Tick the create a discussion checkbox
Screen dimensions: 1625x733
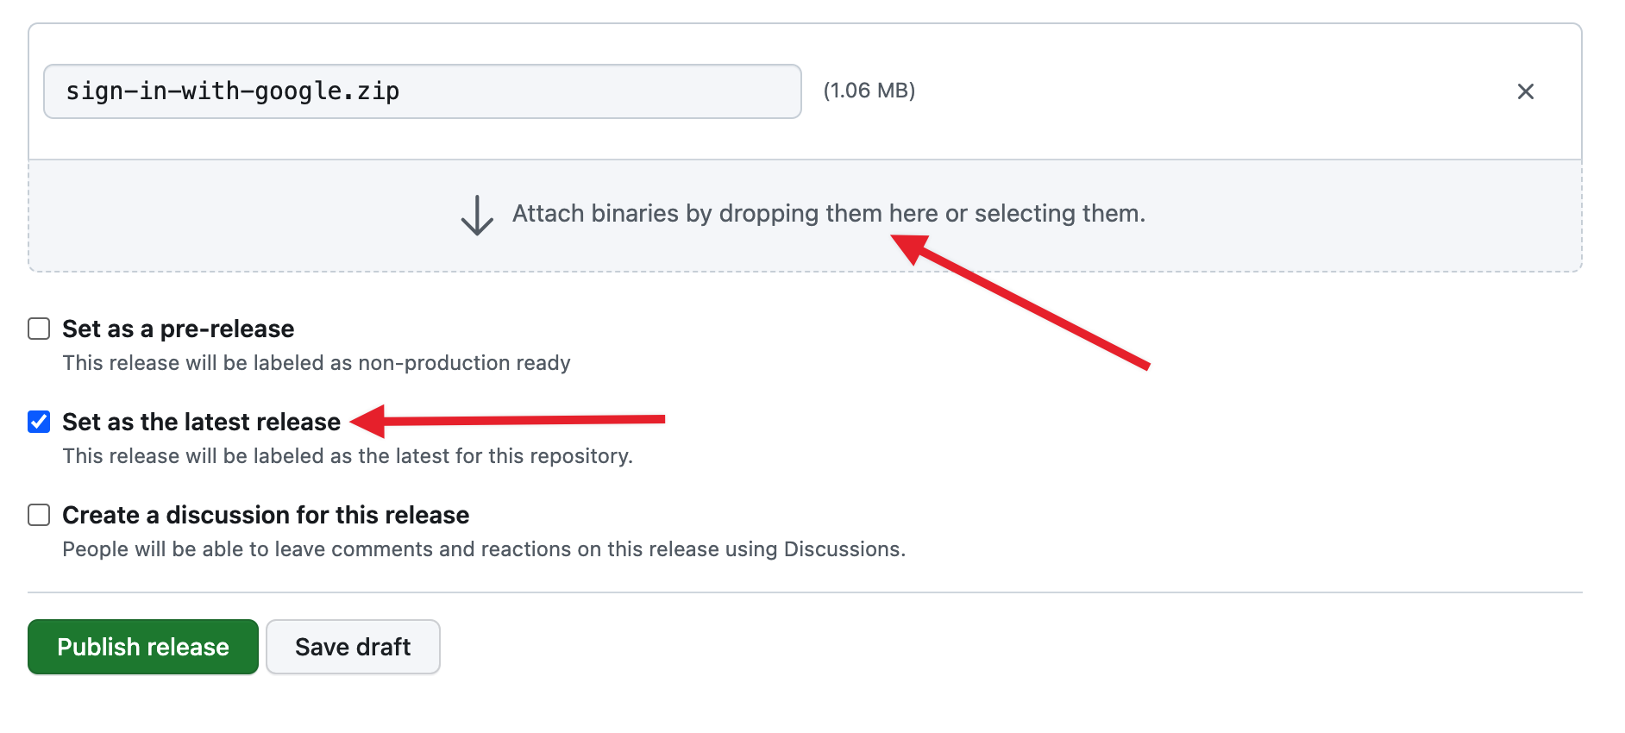tap(39, 515)
